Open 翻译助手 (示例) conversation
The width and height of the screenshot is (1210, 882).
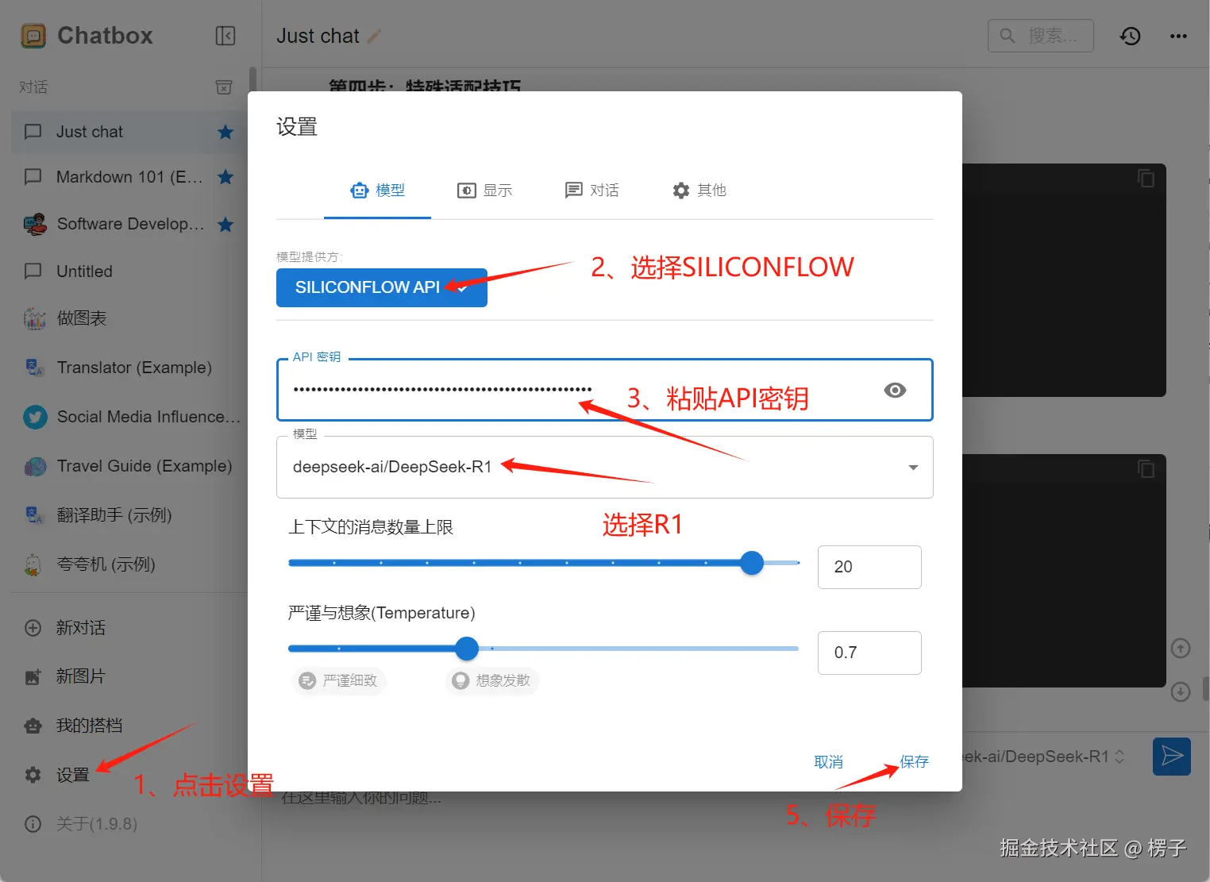click(x=127, y=515)
